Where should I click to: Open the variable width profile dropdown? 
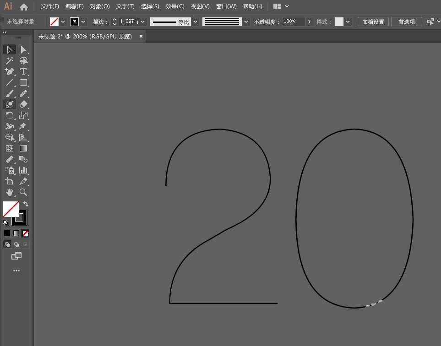click(196, 22)
